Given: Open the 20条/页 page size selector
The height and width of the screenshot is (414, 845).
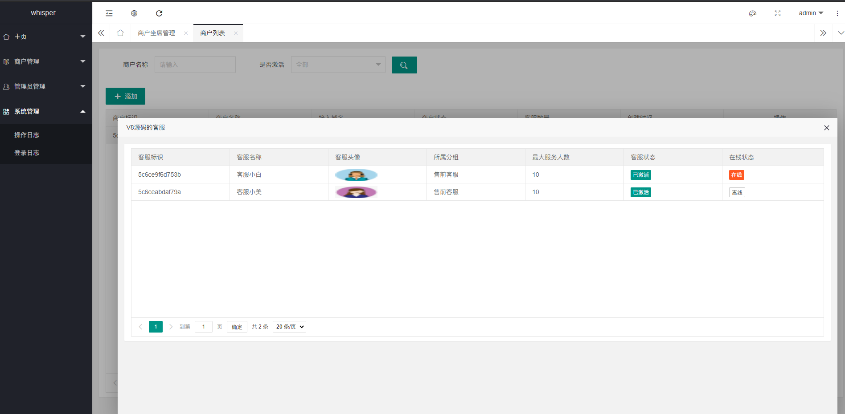Looking at the screenshot, I should coord(289,326).
